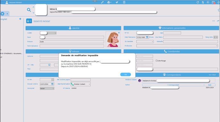
Task: Expand the Sit. familiale dropdown
Action: click(x=145, y=41)
